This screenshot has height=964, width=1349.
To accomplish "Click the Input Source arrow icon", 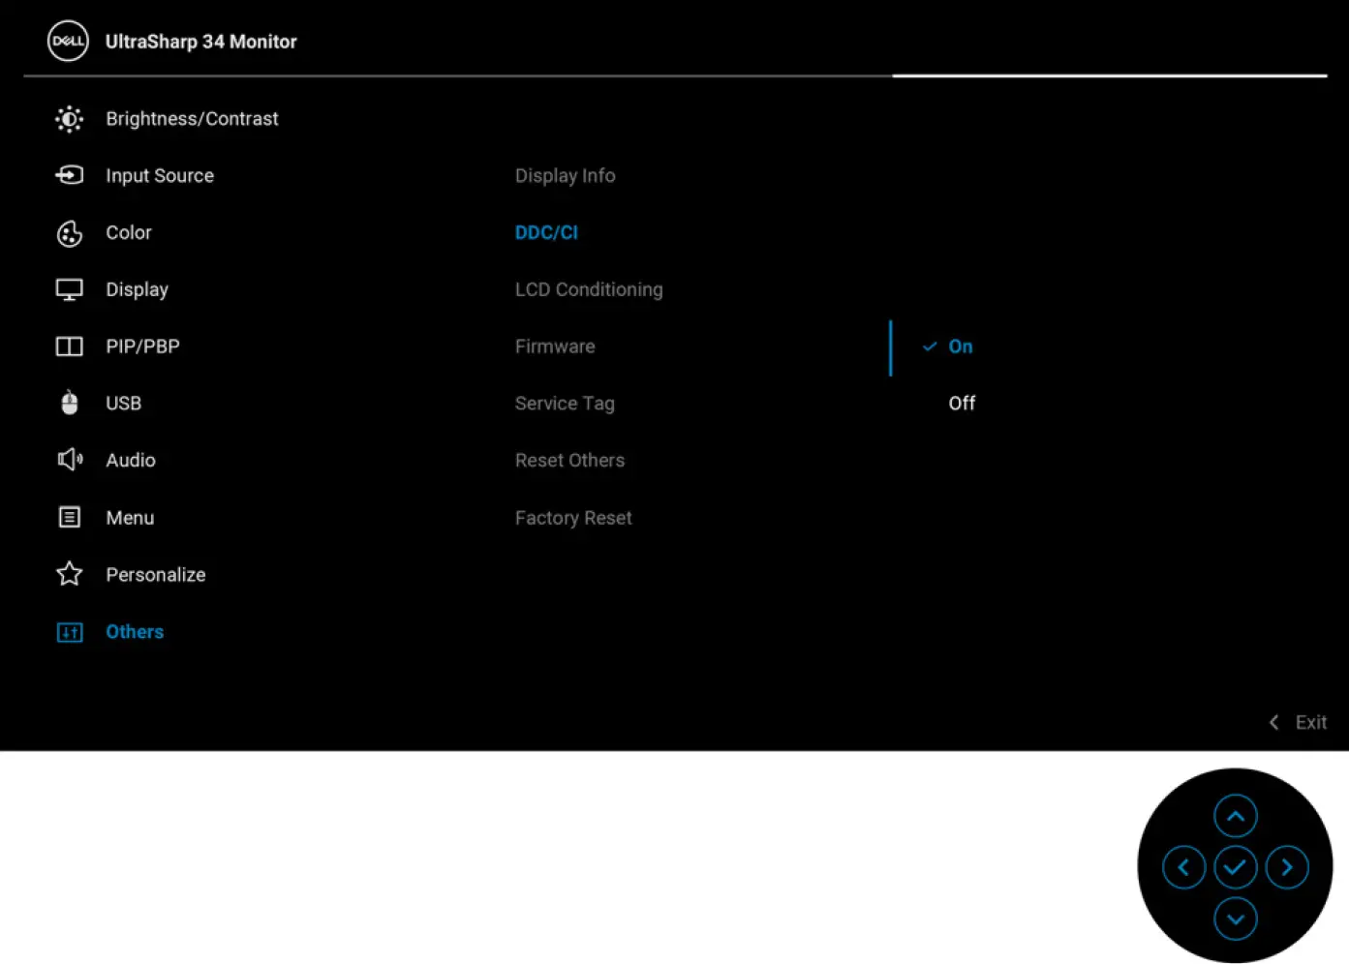I will (x=69, y=175).
